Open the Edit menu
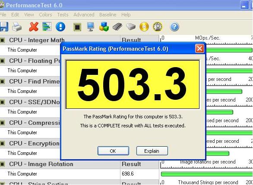 click(x=15, y=15)
